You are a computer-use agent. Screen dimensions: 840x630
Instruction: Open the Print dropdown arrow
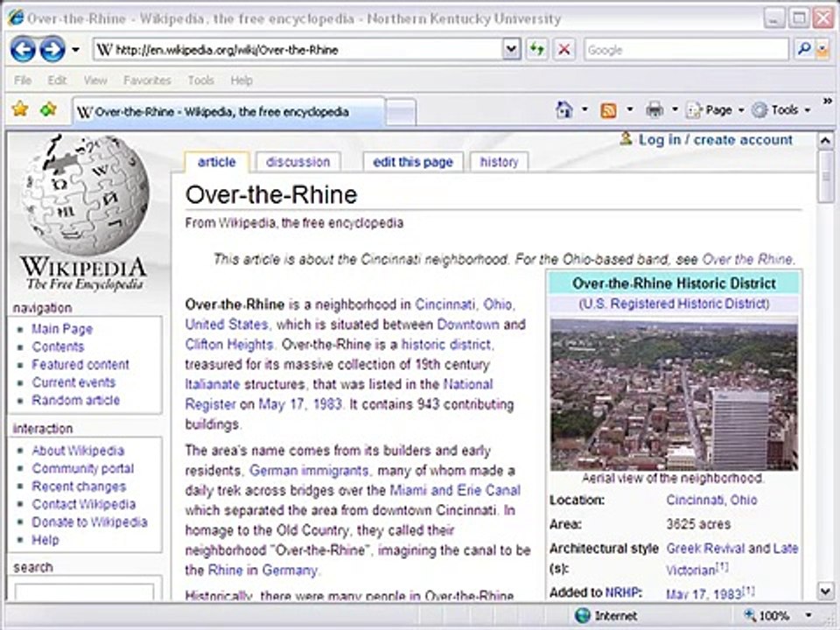pos(675,110)
